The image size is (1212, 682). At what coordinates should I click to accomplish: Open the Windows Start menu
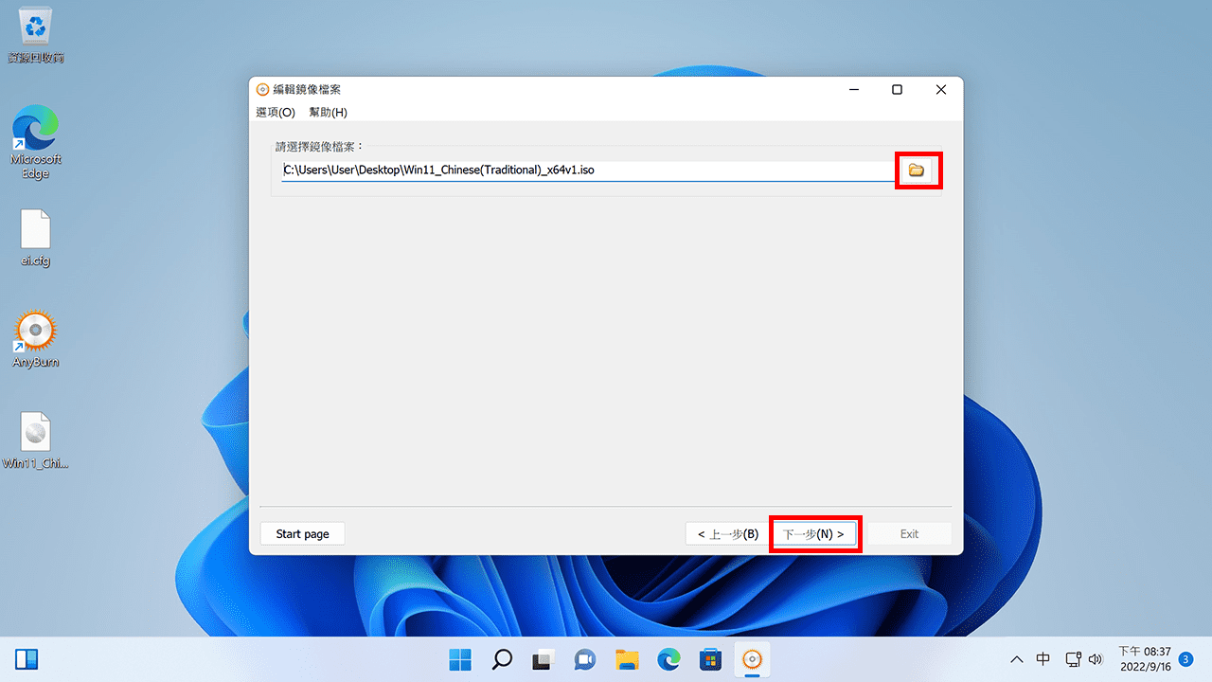(460, 659)
